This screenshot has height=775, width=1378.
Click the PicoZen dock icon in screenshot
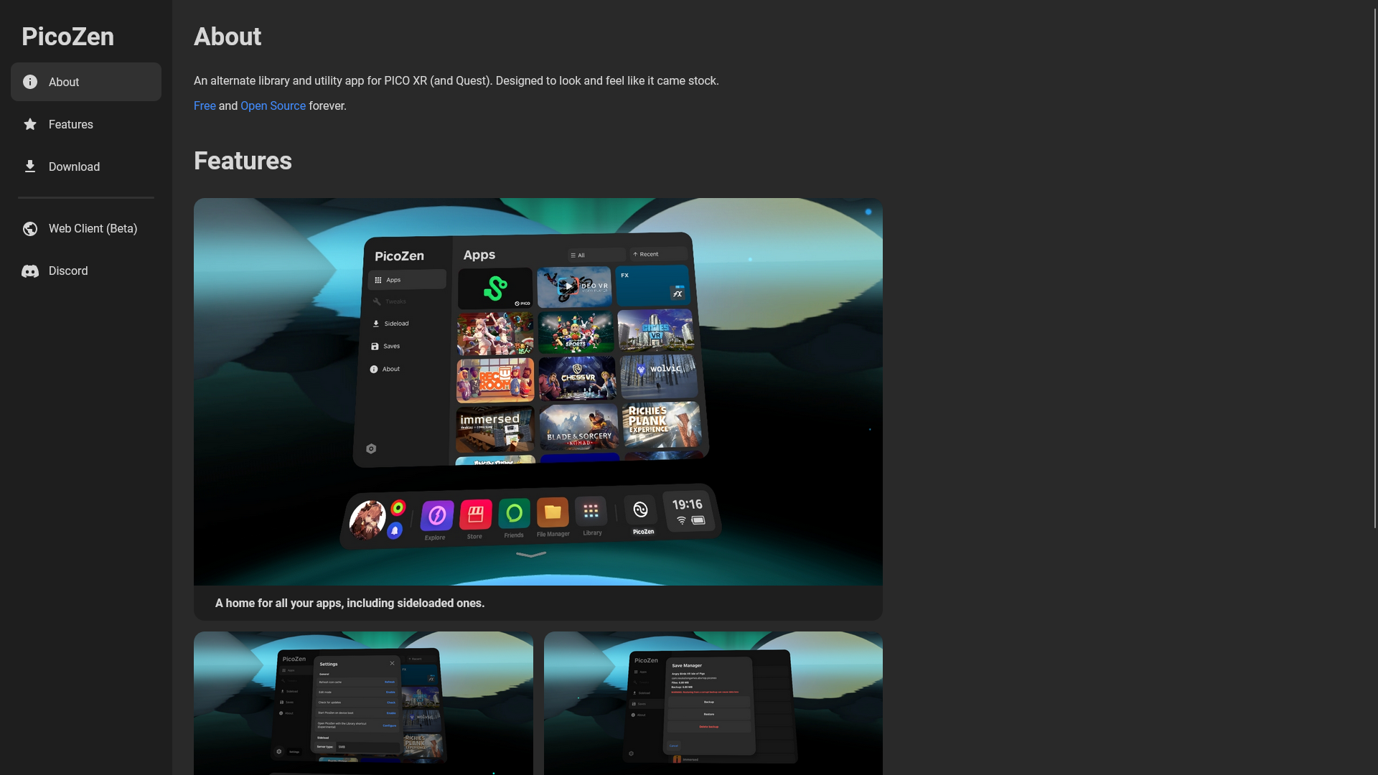pyautogui.click(x=641, y=510)
